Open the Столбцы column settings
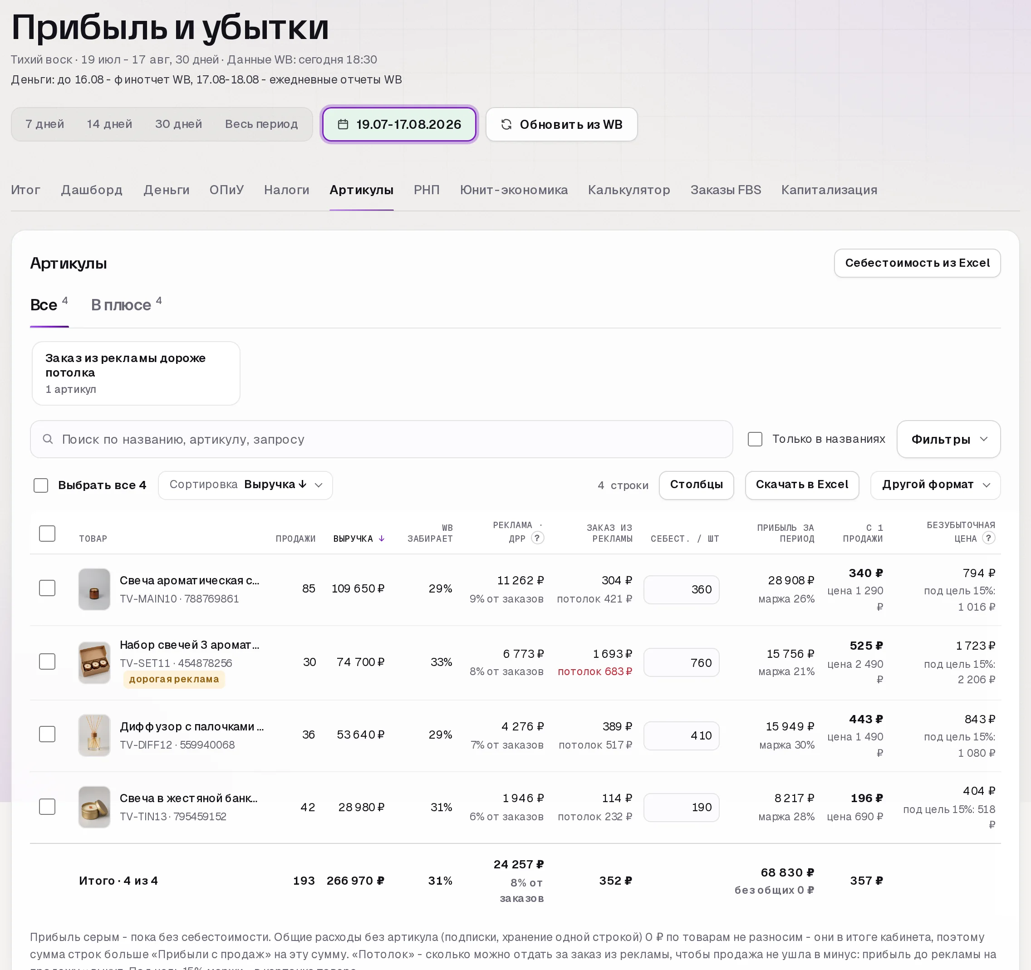The width and height of the screenshot is (1031, 970). pyautogui.click(x=696, y=485)
